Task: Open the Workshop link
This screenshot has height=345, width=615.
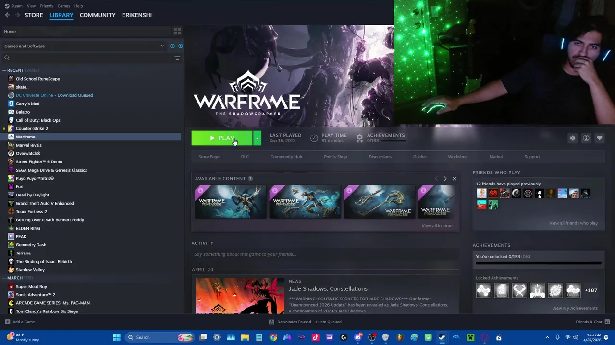Action: click(x=458, y=157)
